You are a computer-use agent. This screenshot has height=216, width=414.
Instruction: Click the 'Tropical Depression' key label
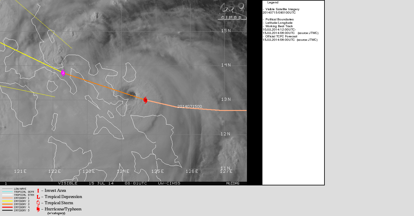(63, 197)
